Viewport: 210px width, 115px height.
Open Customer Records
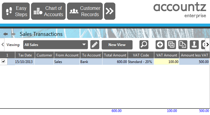coord(85,11)
